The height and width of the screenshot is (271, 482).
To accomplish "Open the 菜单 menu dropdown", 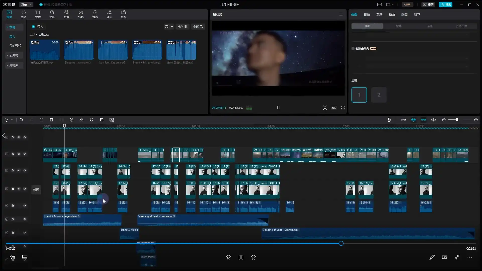I will tap(26, 5).
